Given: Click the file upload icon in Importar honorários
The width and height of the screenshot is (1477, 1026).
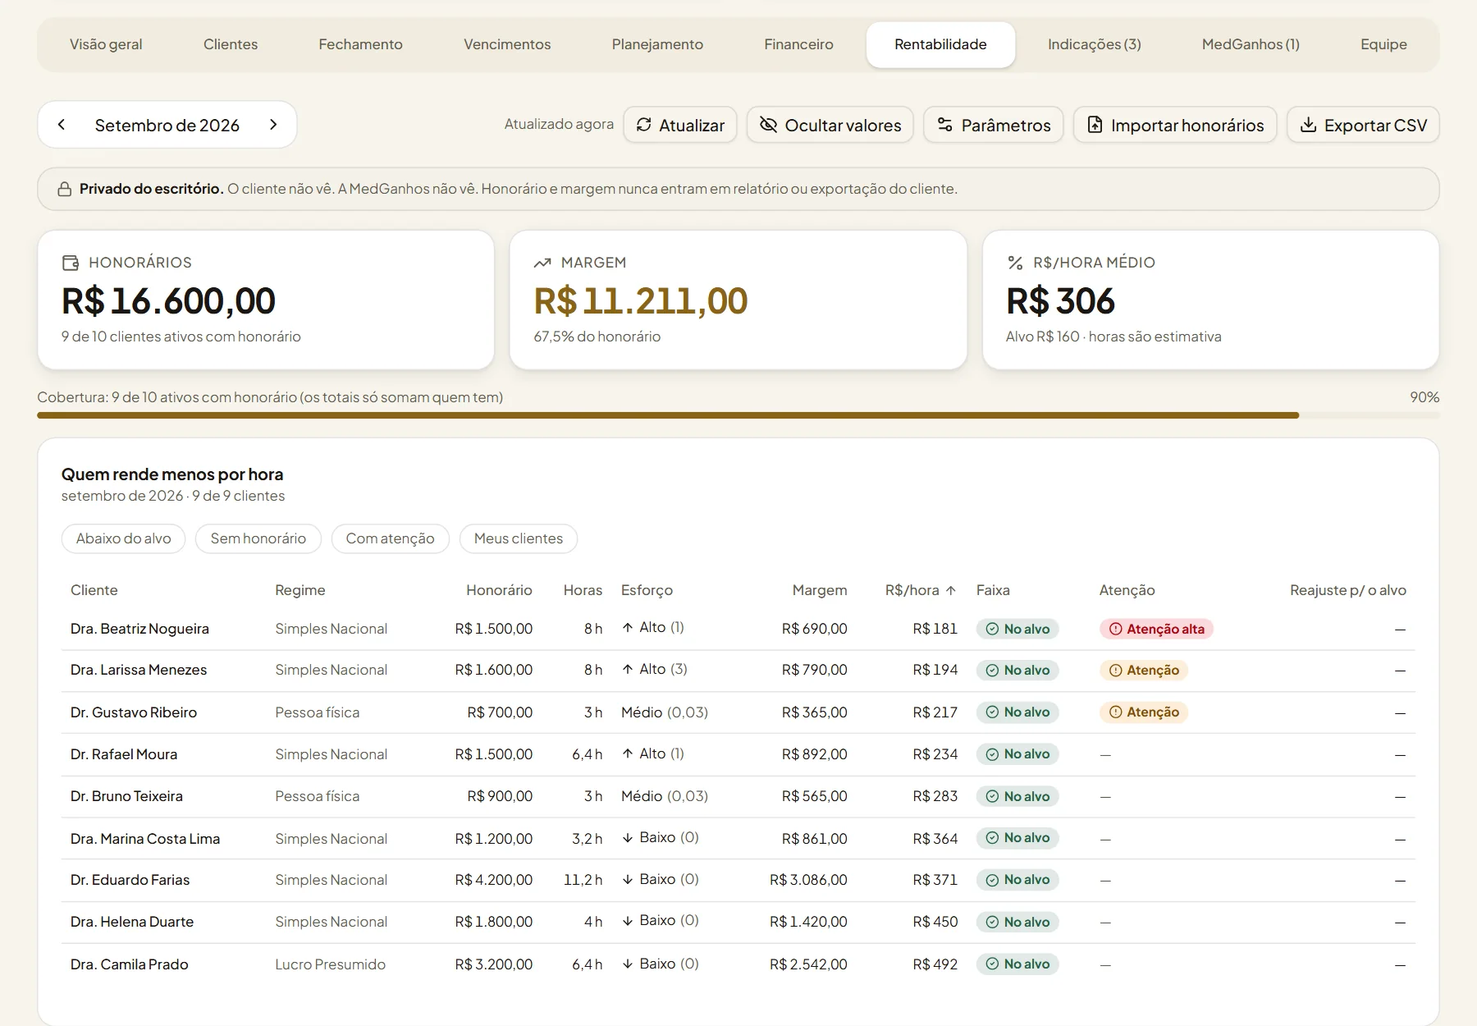Looking at the screenshot, I should (1095, 125).
